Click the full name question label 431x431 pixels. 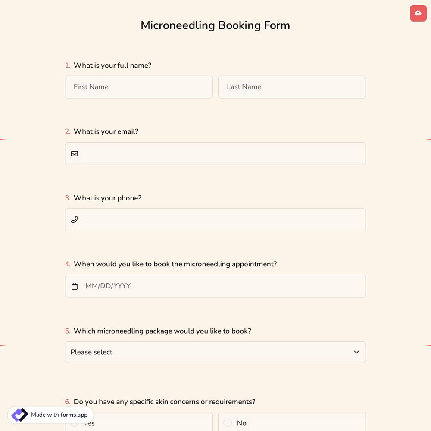(112, 66)
